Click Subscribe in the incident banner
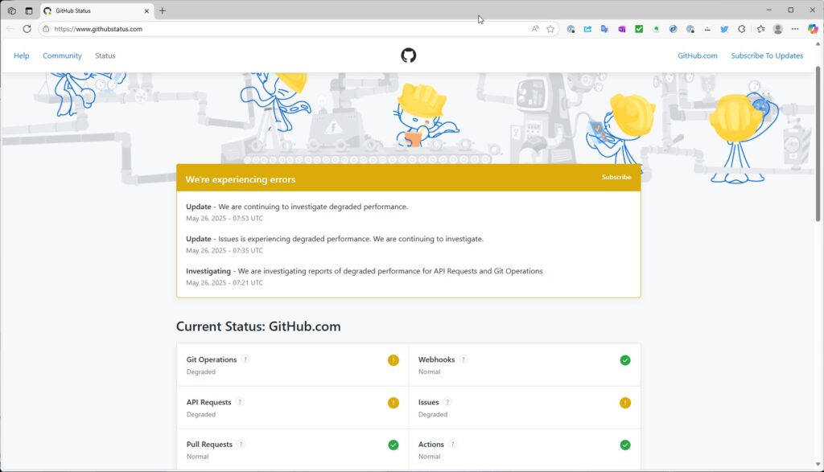Screen dimensions: 824x472 (616, 177)
